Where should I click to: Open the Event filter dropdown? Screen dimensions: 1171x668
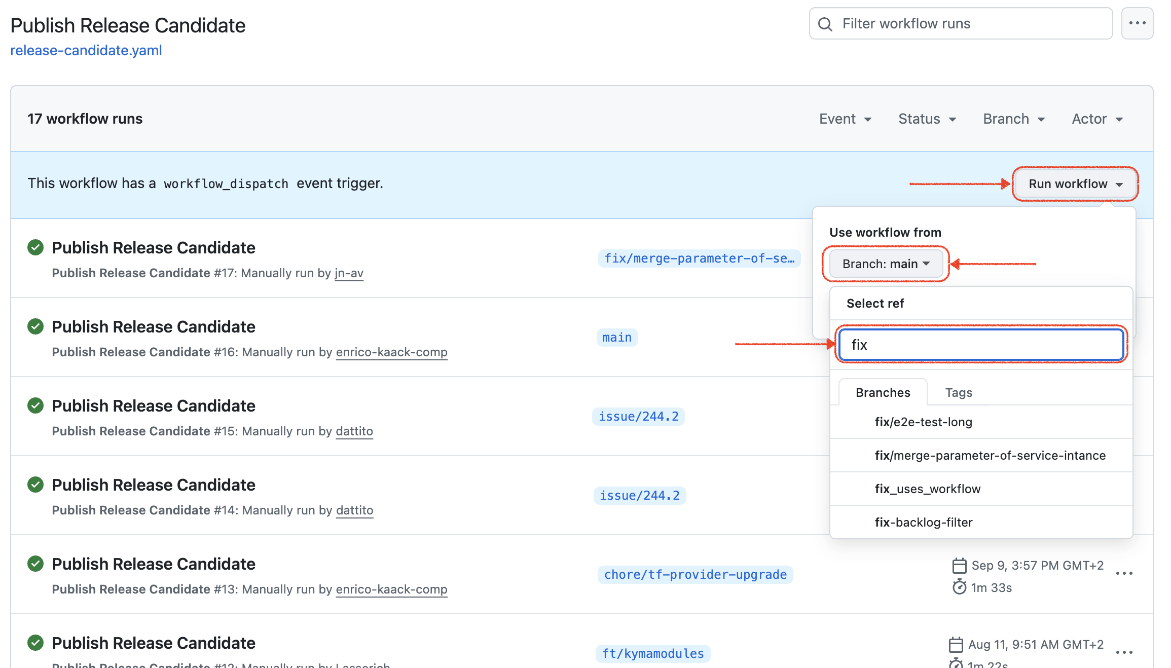click(x=845, y=119)
